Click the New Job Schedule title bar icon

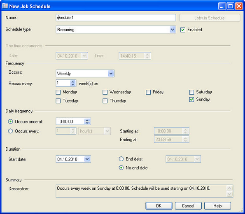coord(5,6)
